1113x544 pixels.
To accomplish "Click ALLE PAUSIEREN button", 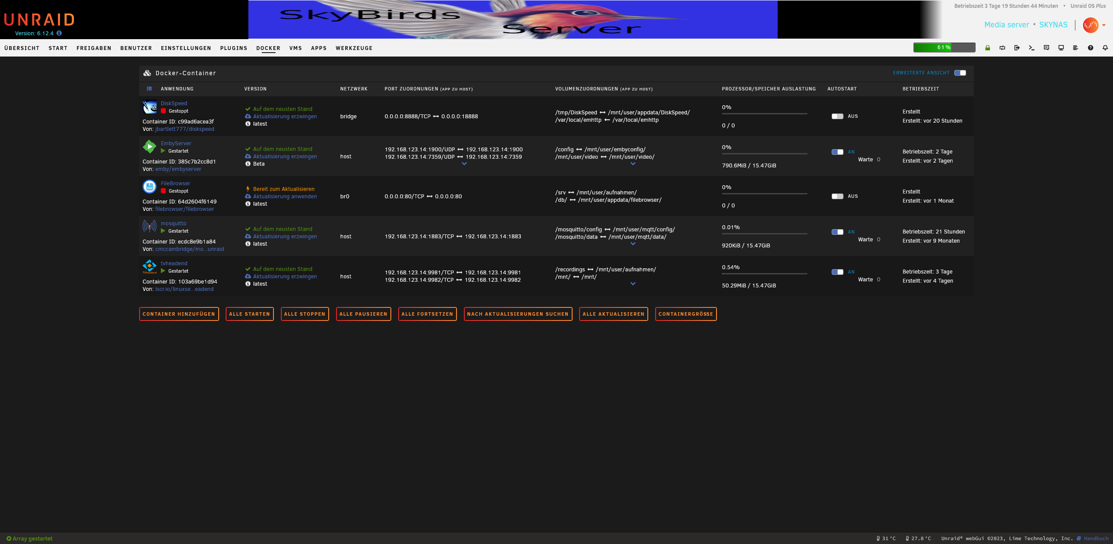I will click(x=363, y=314).
